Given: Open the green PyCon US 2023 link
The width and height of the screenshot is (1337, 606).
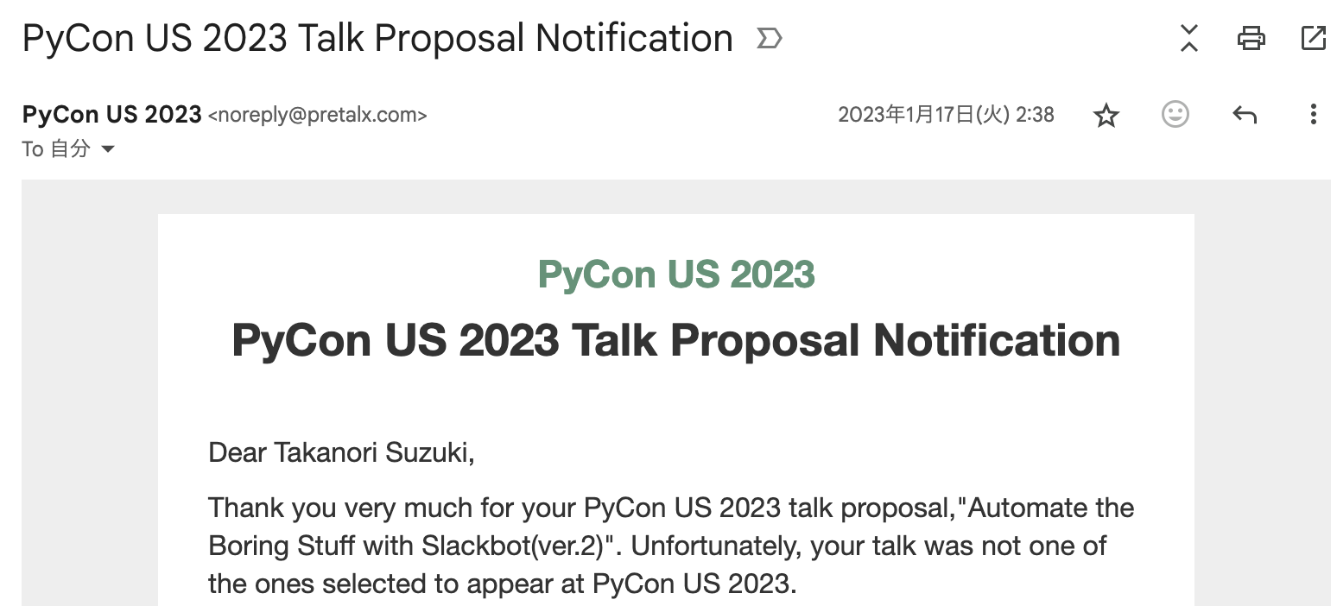Looking at the screenshot, I should [676, 275].
